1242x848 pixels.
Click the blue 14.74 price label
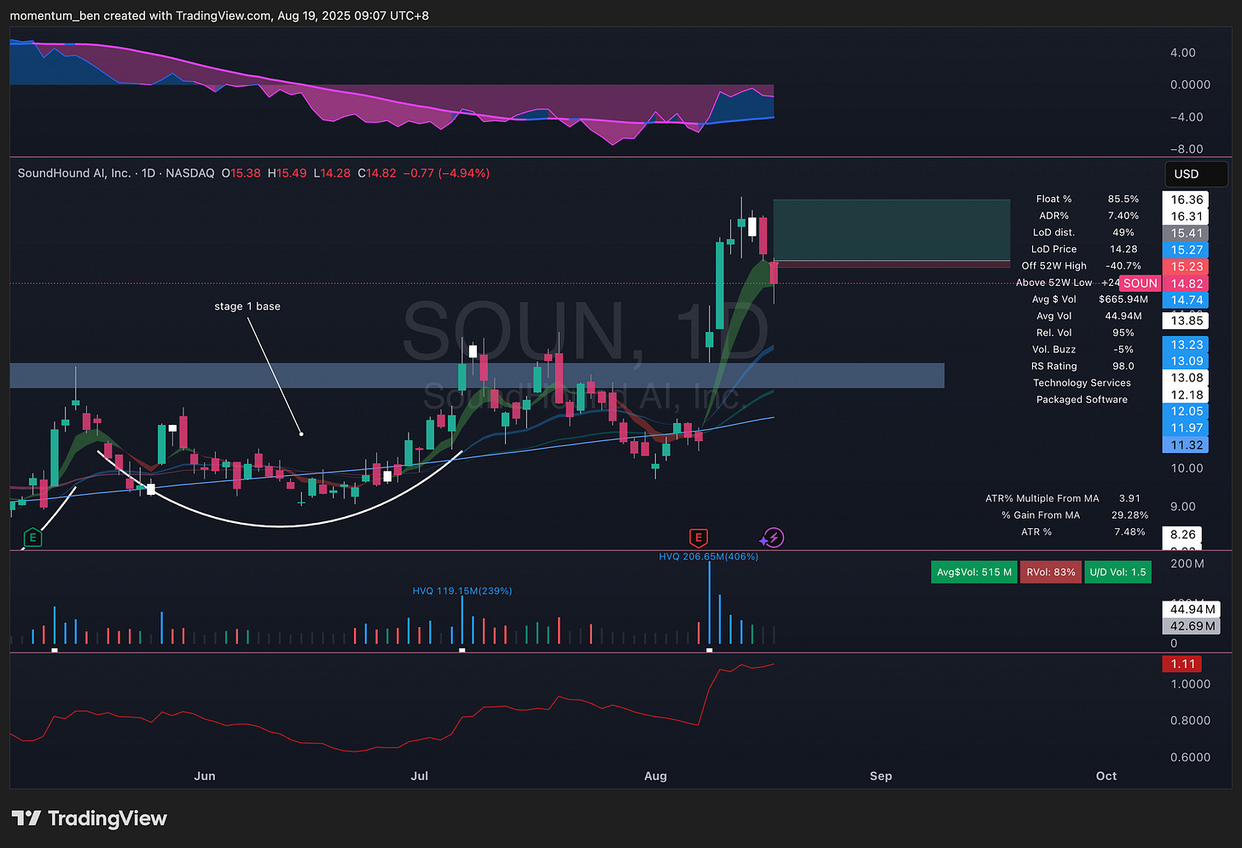tap(1187, 300)
